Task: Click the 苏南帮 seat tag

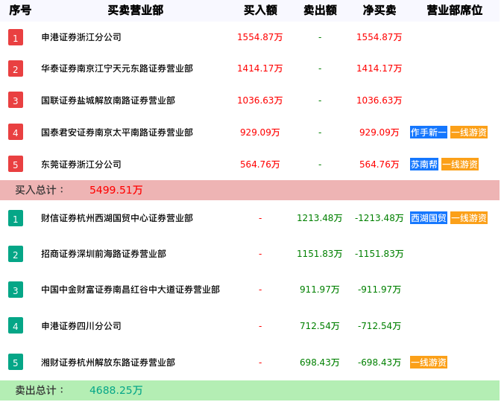Action: click(x=424, y=165)
